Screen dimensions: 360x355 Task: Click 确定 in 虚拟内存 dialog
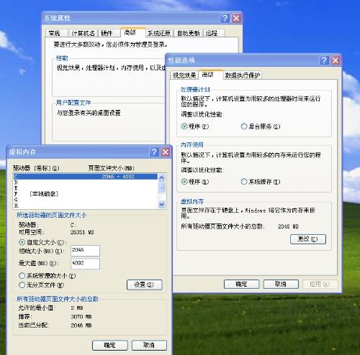110,346
